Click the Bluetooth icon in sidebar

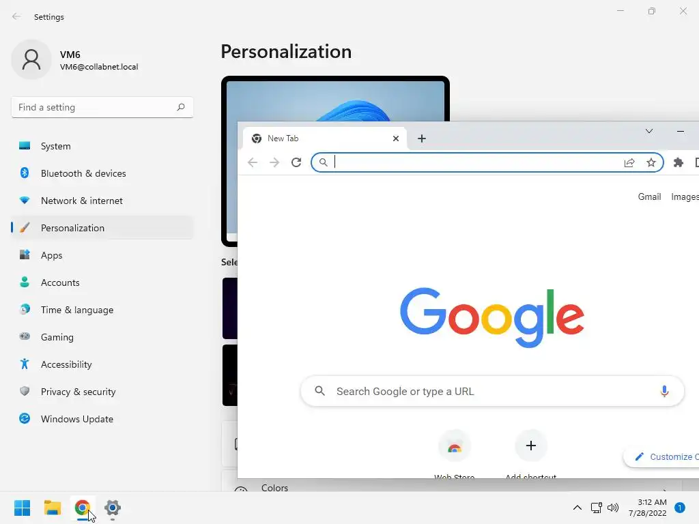tap(25, 173)
